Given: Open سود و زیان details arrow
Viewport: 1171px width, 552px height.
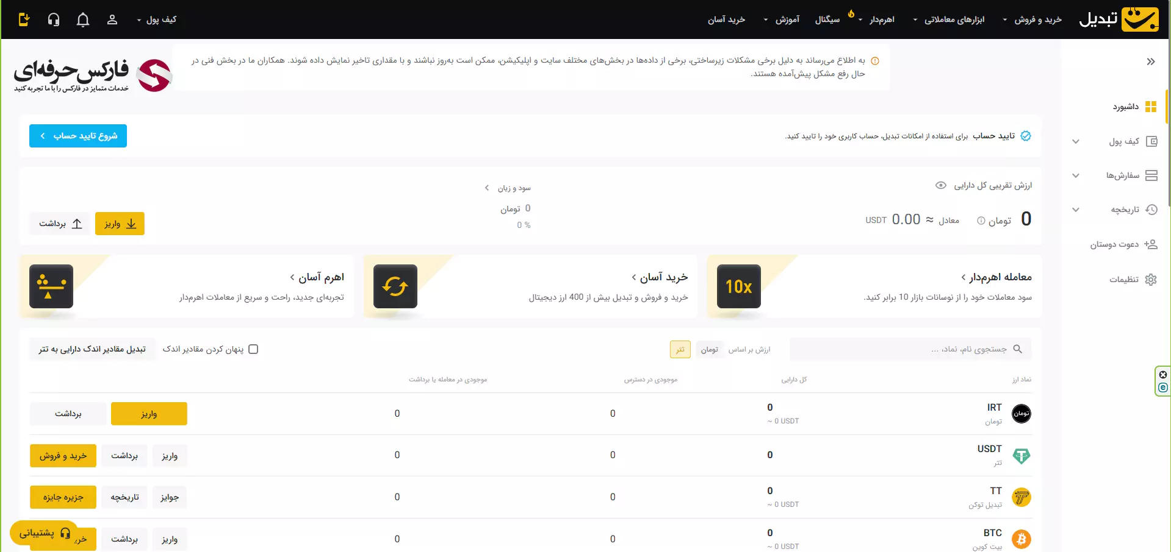Looking at the screenshot, I should tap(487, 188).
